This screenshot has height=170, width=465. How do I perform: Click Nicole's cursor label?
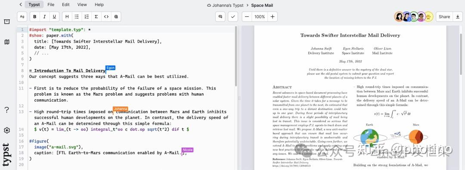coord(187,150)
